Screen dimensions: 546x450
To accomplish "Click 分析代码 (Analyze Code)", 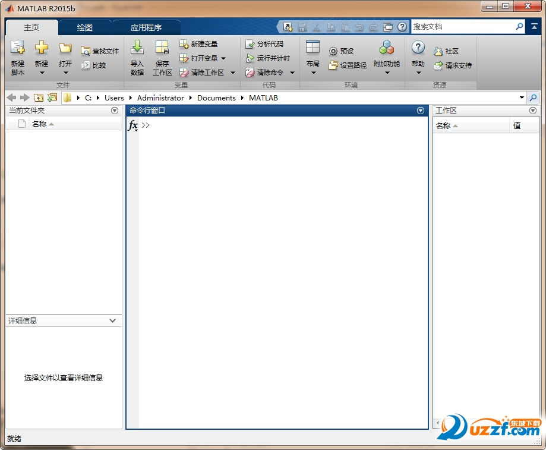I will point(264,44).
